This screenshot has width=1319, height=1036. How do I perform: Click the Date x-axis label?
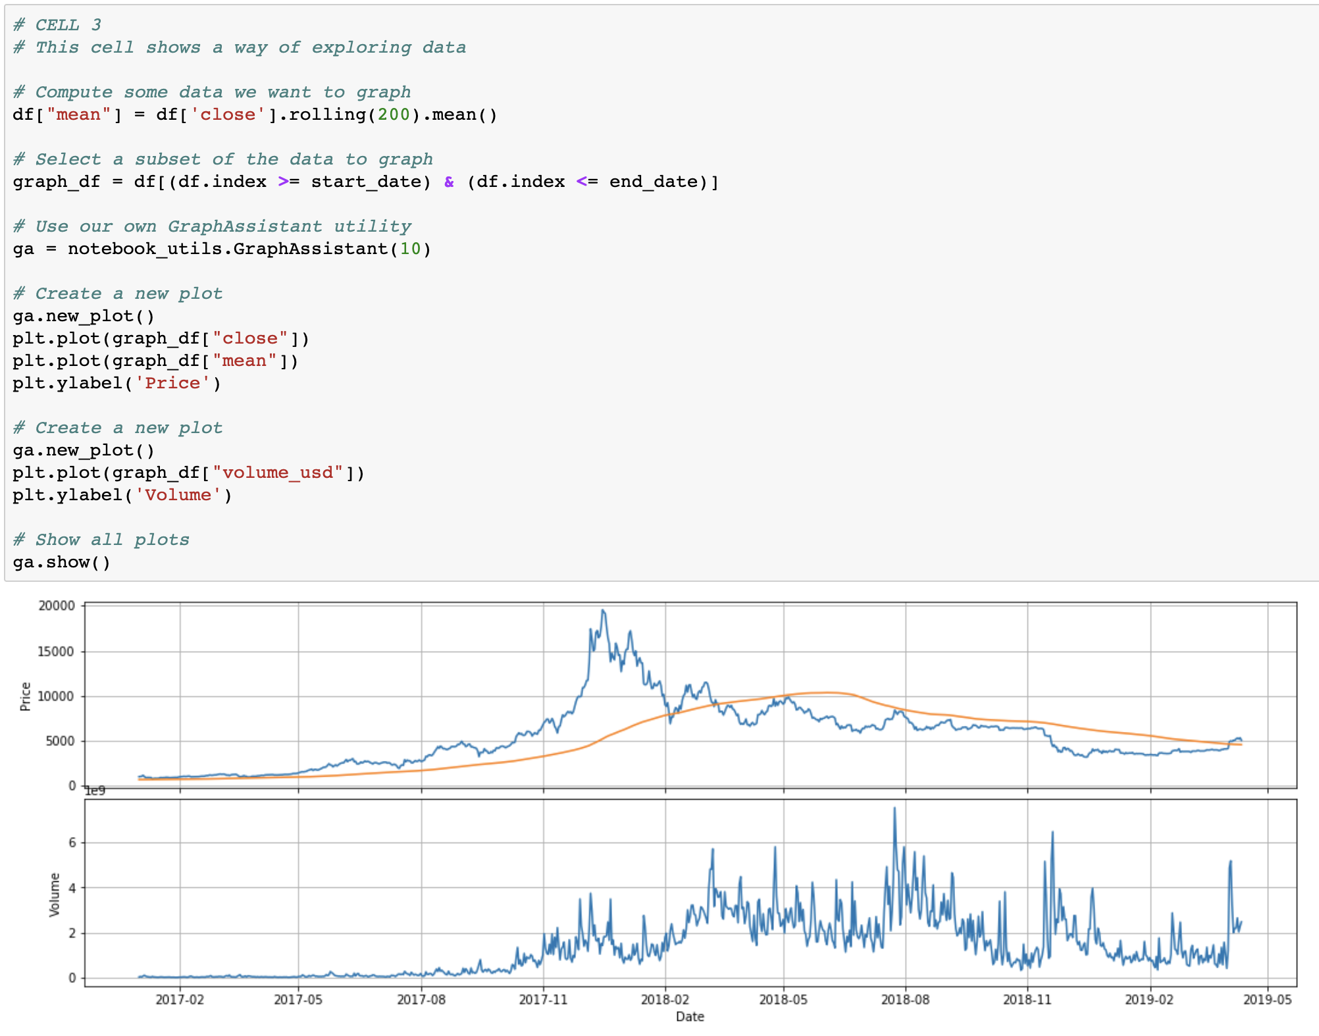coord(690,1017)
